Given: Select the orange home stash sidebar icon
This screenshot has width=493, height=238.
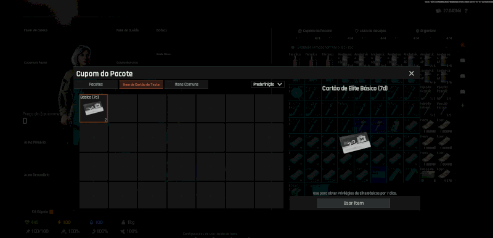Looking at the screenshot, I should coord(463,45).
